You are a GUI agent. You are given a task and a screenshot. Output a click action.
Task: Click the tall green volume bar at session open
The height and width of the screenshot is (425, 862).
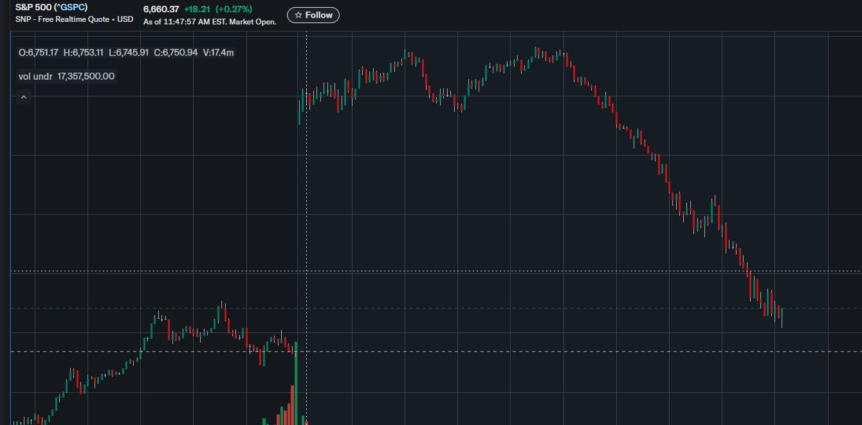click(296, 383)
